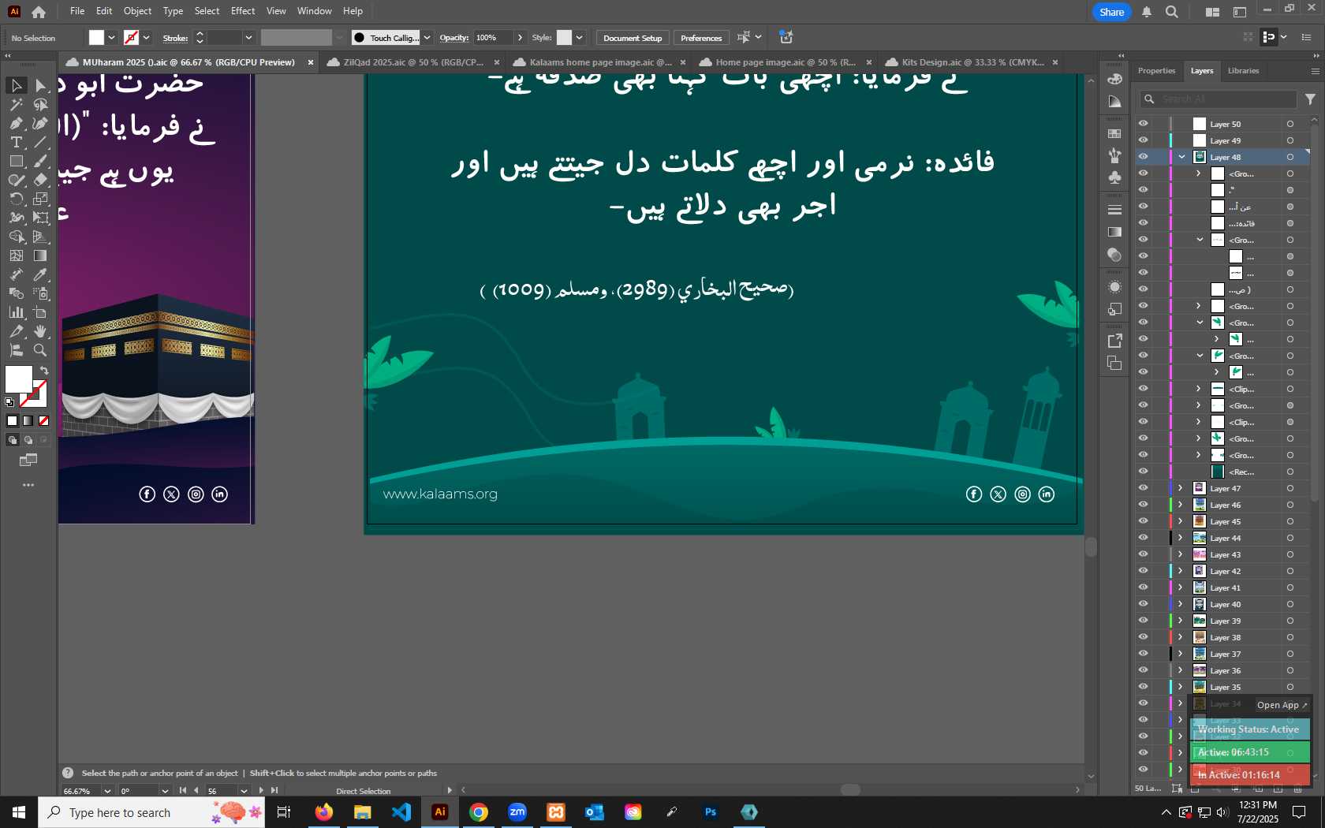Select the Direct Selection tool
This screenshot has width=1325, height=828.
pyautogui.click(x=41, y=85)
